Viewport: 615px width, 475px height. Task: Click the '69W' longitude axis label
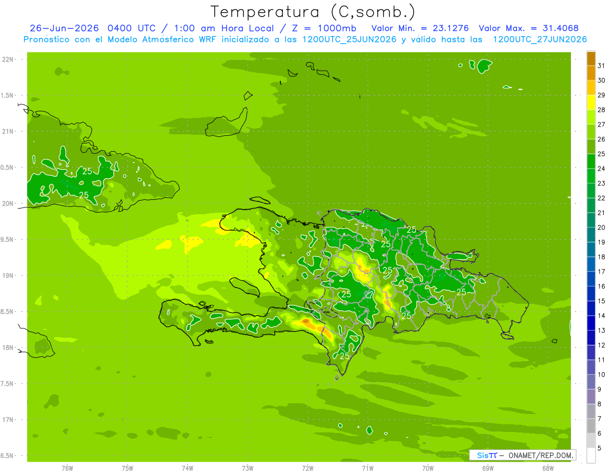488,468
